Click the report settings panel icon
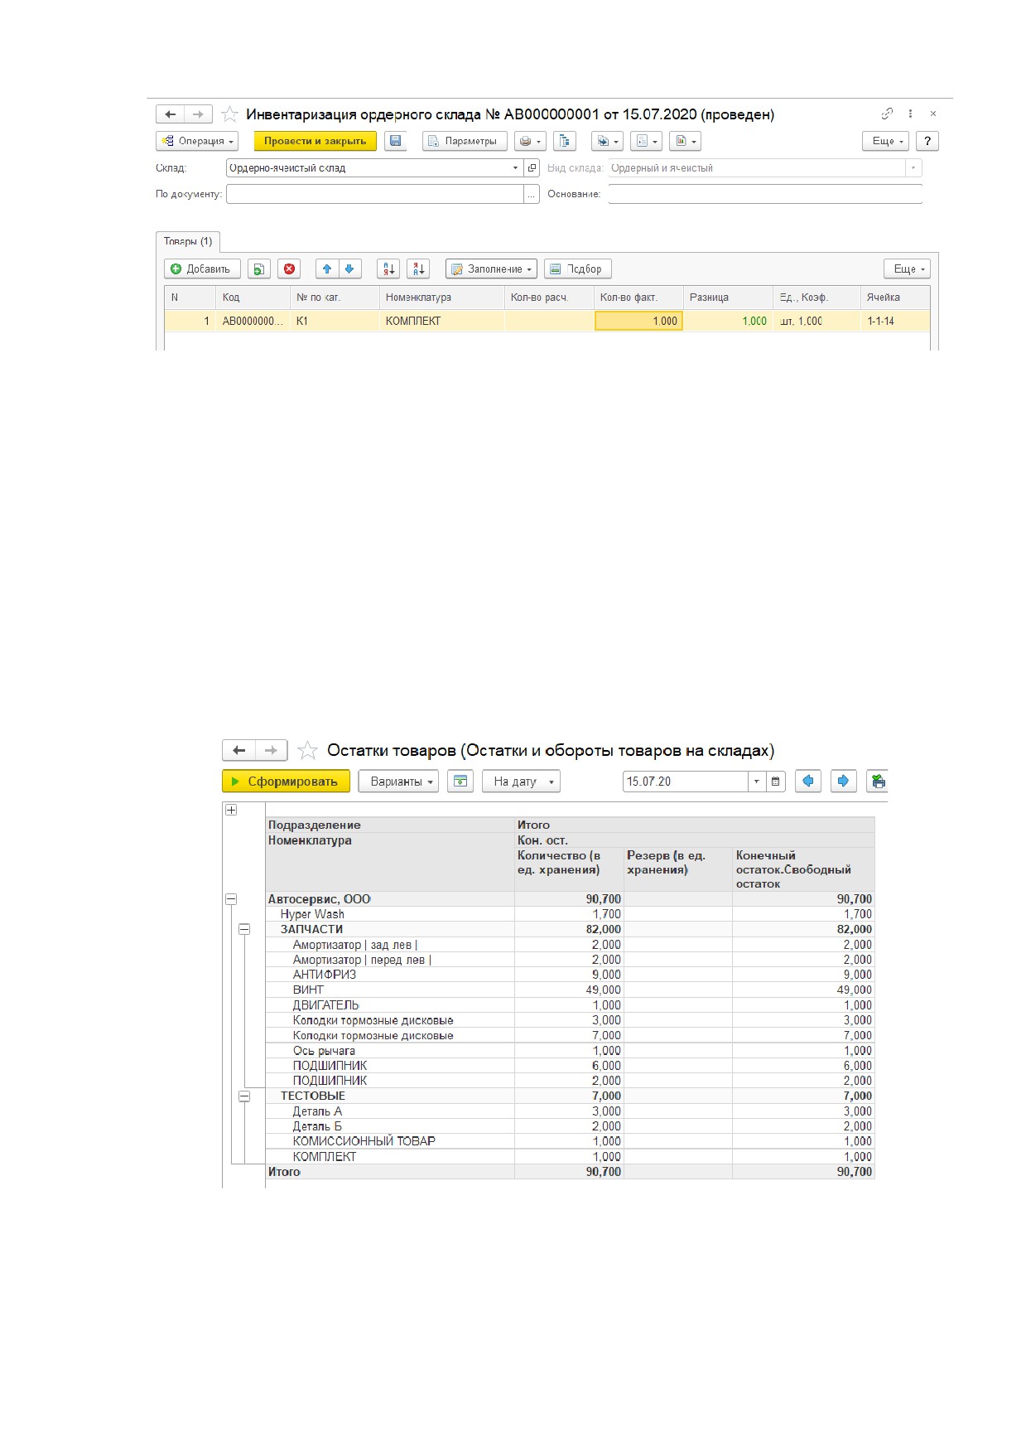 coord(460,782)
